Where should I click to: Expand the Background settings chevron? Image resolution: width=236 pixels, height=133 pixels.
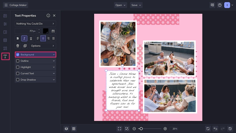point(54,54)
